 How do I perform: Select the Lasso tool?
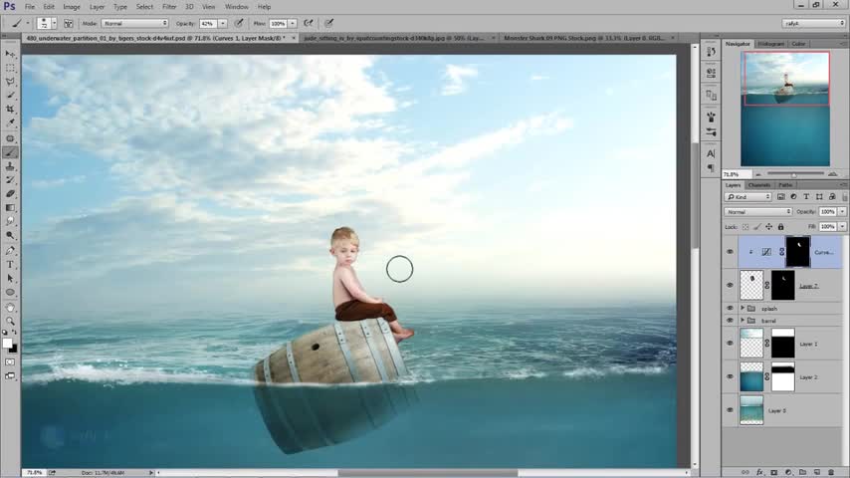(x=10, y=82)
